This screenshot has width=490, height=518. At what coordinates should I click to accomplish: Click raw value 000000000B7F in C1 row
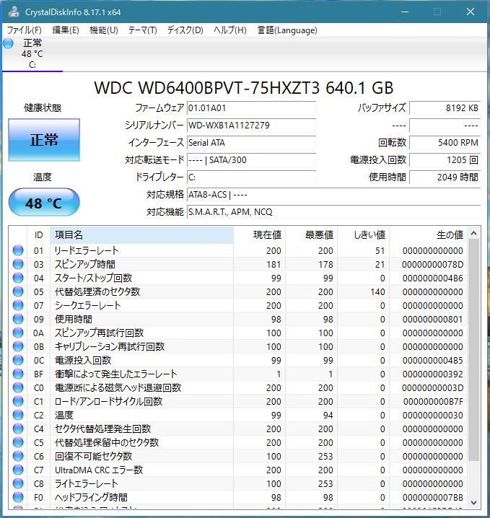coord(433,402)
